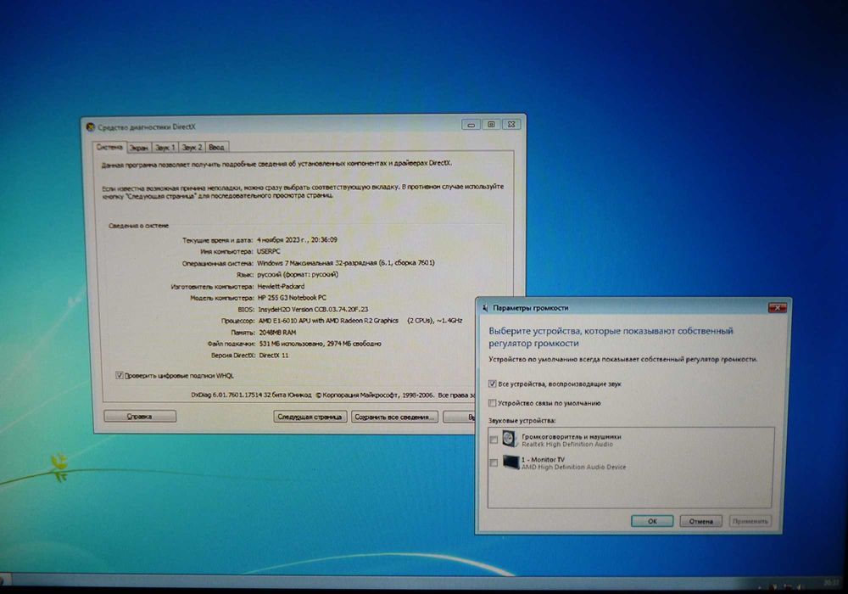The width and height of the screenshot is (848, 594).
Task: Select the Monitor TV device icon
Action: click(x=510, y=462)
